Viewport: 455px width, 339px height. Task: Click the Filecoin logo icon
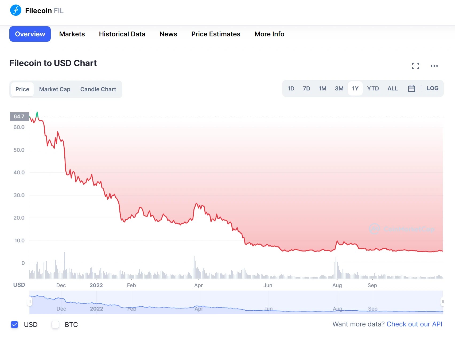(x=16, y=10)
